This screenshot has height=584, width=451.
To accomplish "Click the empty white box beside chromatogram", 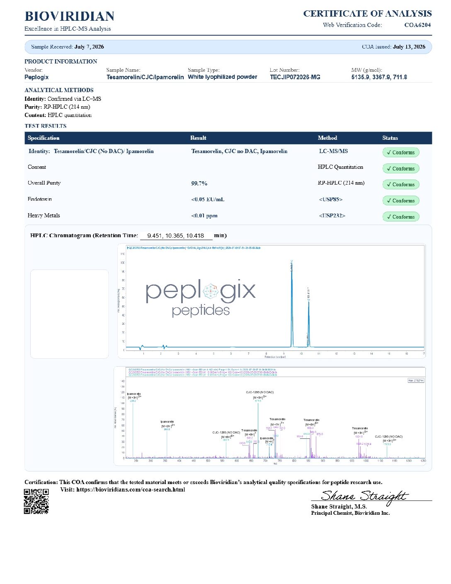I will (x=69, y=314).
